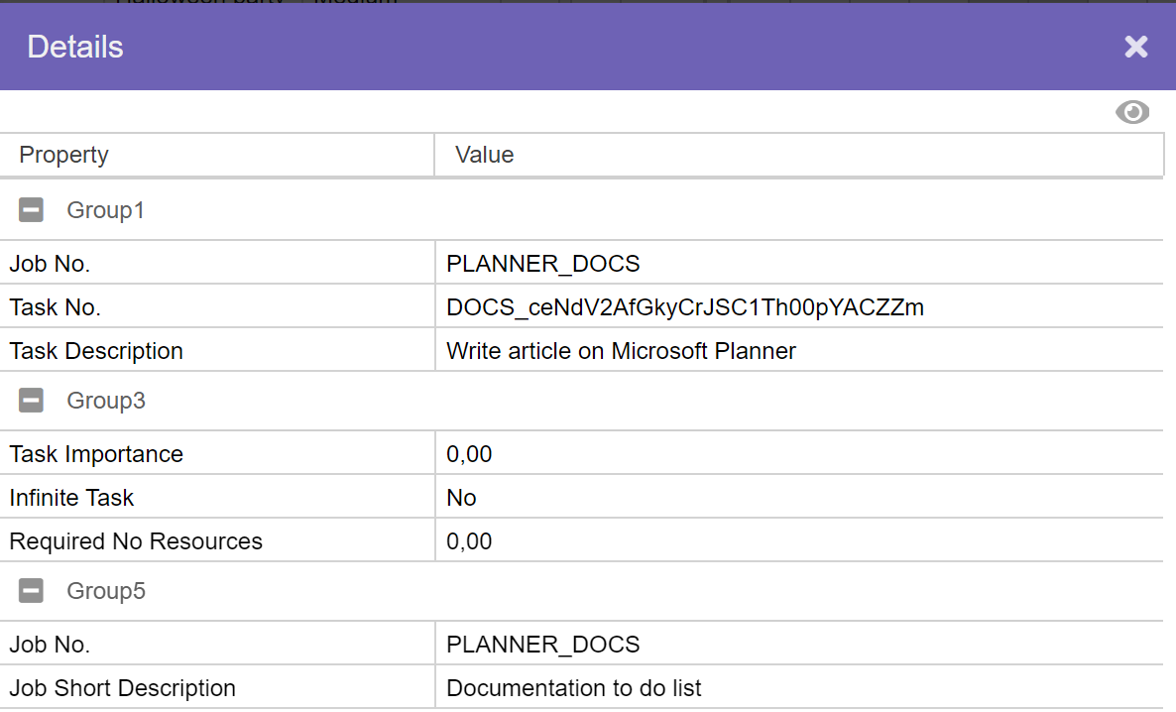Select the Group1 label text

(x=105, y=210)
